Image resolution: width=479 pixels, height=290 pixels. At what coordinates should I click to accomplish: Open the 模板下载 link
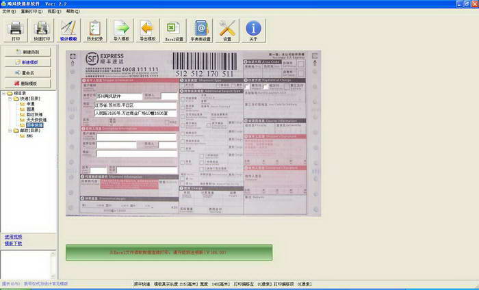pos(14,243)
